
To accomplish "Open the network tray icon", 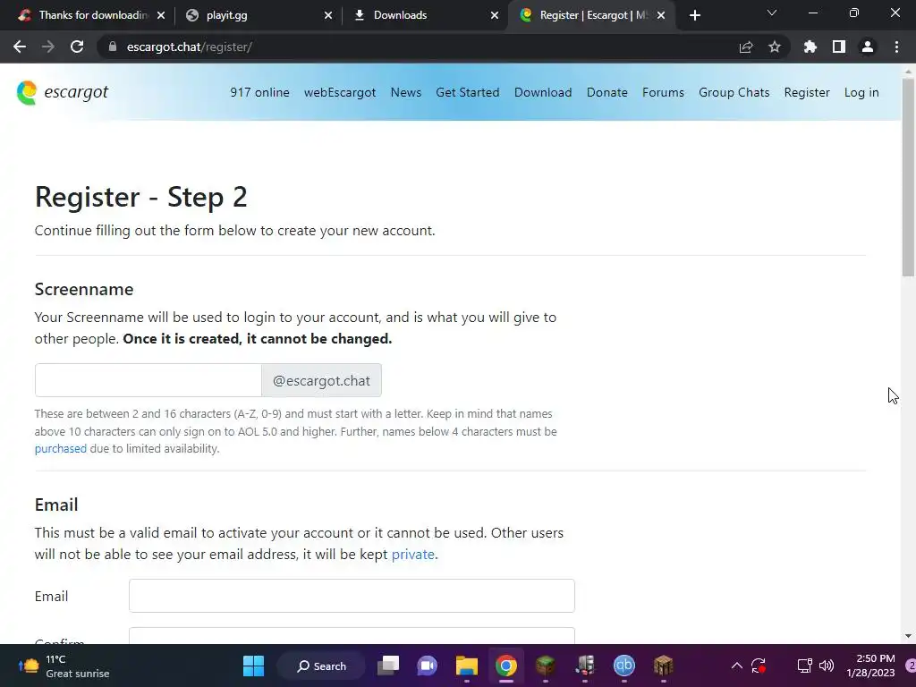I will click(x=804, y=666).
